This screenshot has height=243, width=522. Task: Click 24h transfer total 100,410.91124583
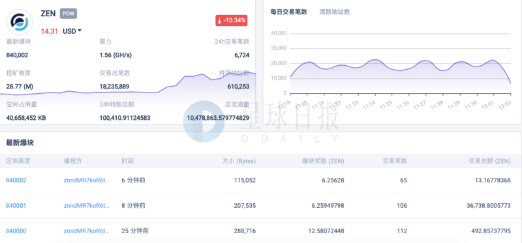coord(125,118)
